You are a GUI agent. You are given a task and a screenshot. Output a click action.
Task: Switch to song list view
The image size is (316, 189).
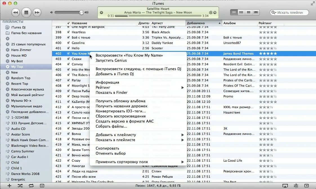[x=234, y=12]
